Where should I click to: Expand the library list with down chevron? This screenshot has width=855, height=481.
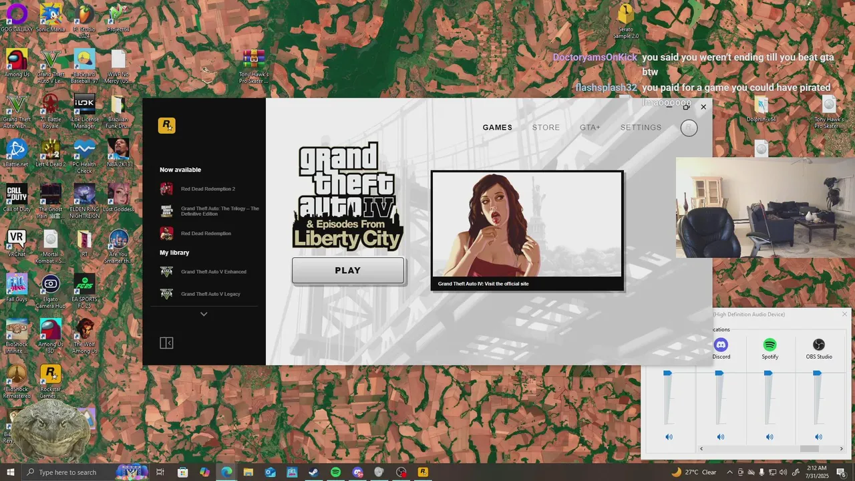point(204,314)
